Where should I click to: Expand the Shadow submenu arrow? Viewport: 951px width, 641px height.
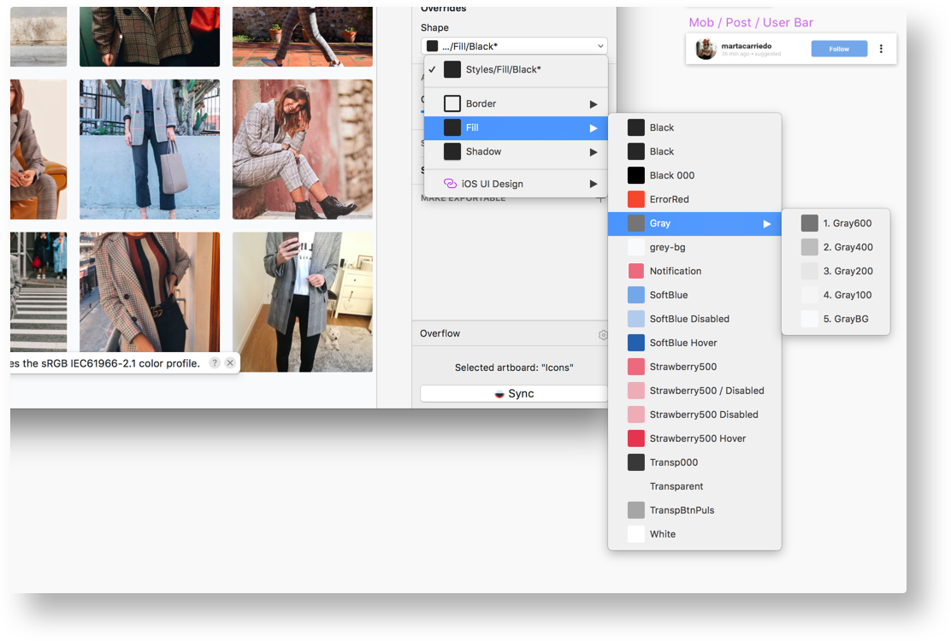tap(594, 152)
